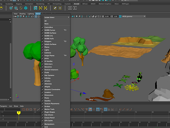Click the first orange box icon in graph editor
Screen dimensions: 170x128
click(24, 109)
